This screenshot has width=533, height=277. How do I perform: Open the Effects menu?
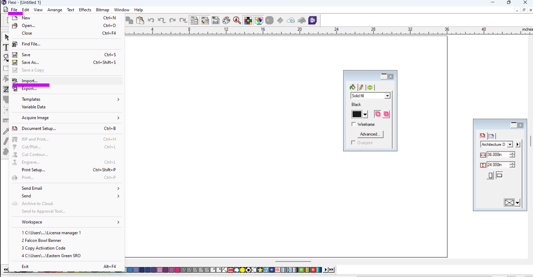point(85,10)
